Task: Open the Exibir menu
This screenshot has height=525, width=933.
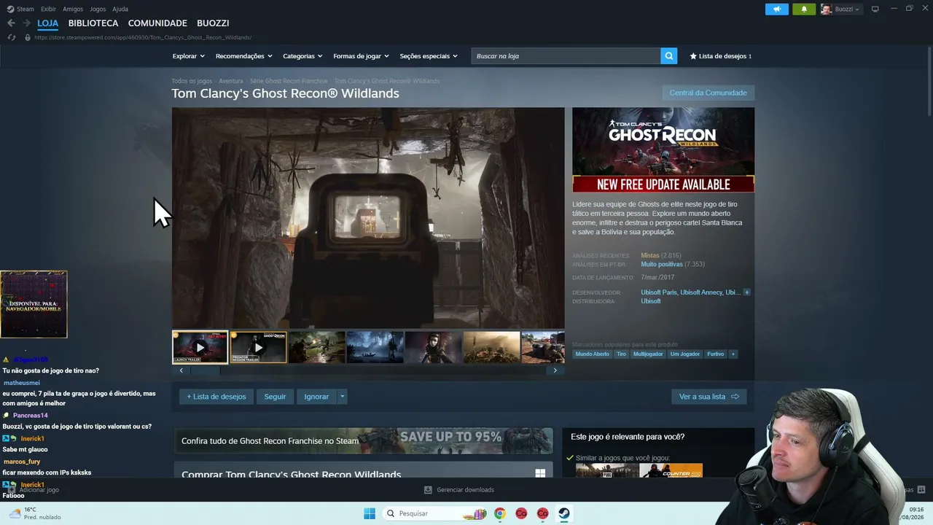Action: click(48, 9)
